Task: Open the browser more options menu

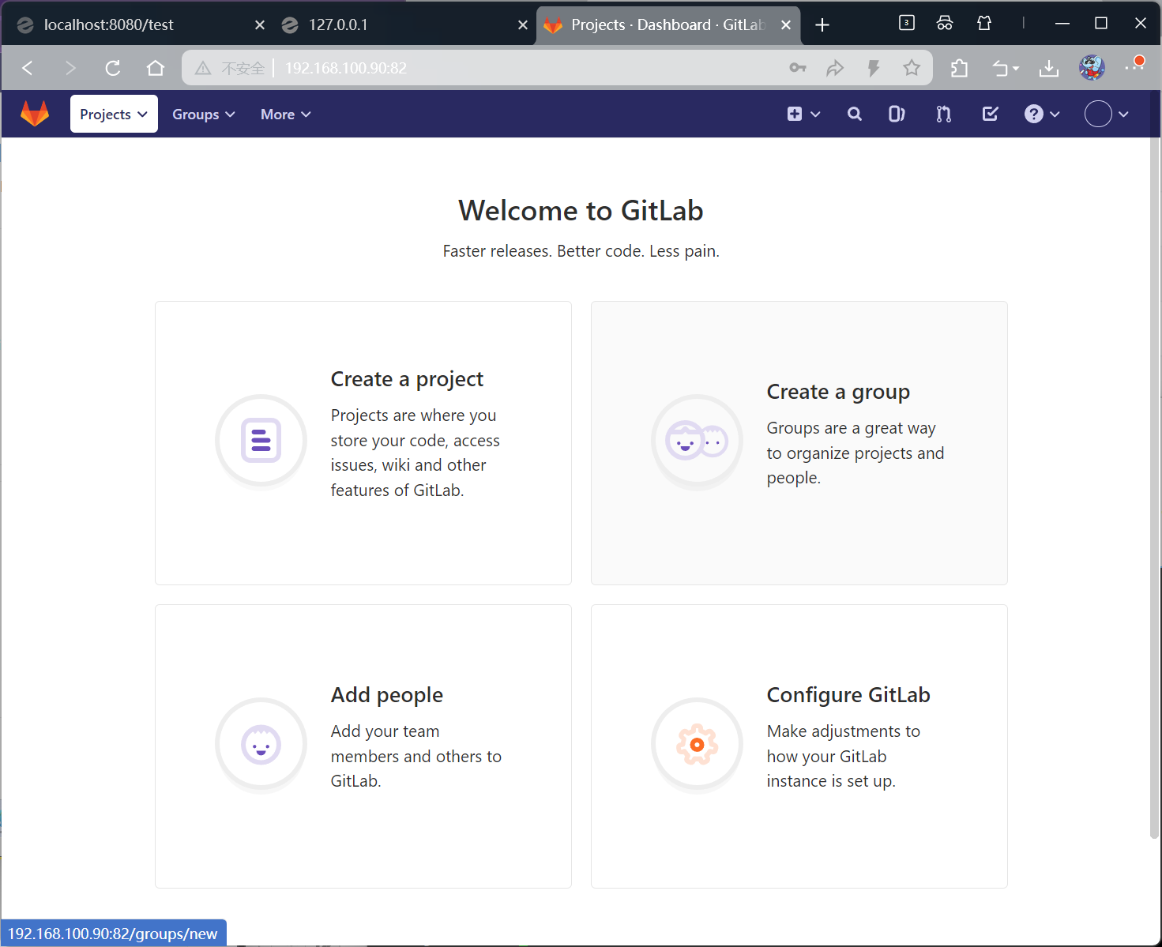Action: point(1134,66)
